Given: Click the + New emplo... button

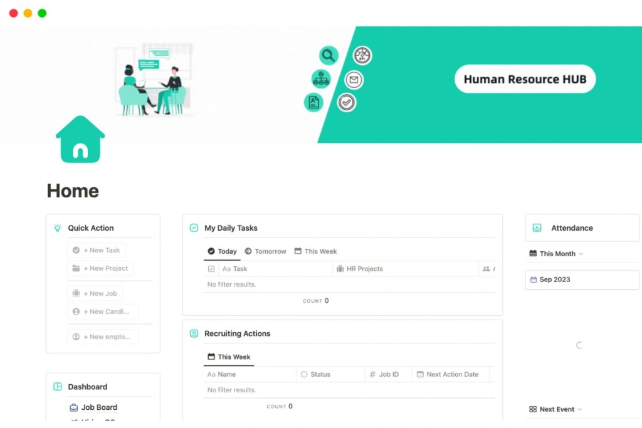Looking at the screenshot, I should tap(103, 337).
